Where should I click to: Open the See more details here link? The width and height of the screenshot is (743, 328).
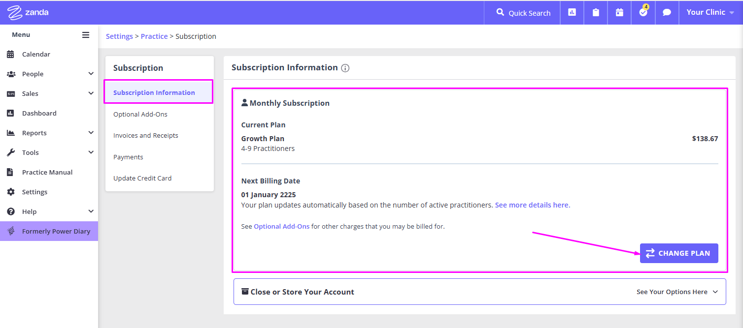click(x=532, y=205)
